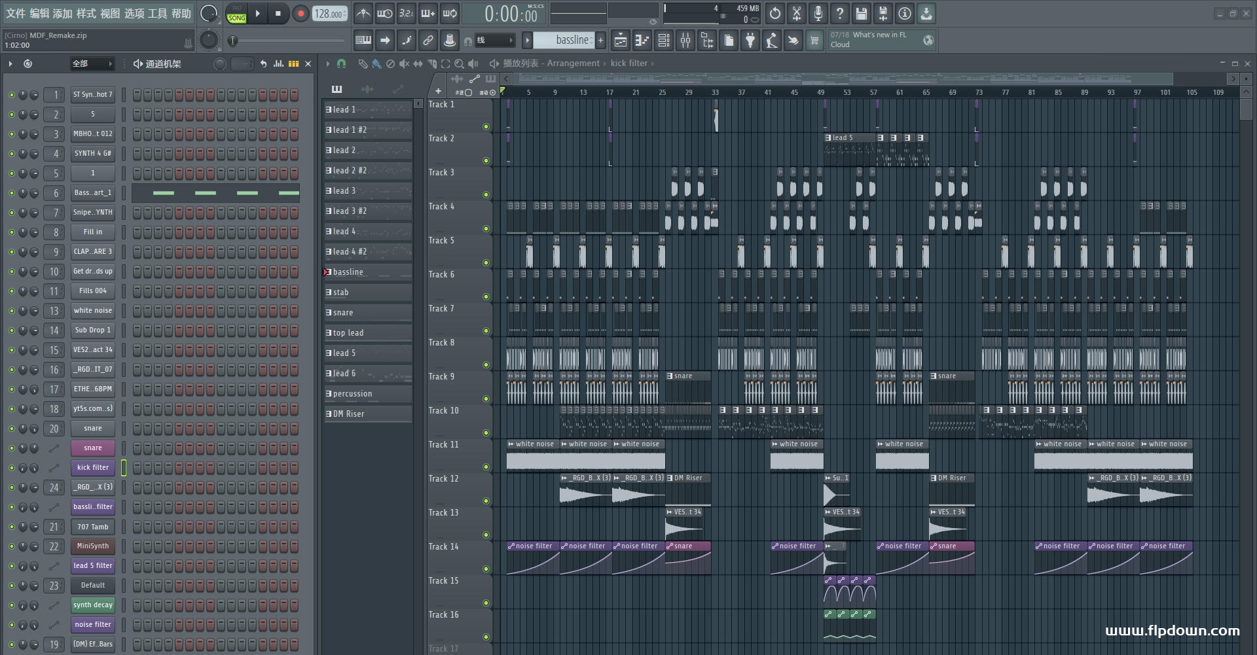
Task: Toggle the metronome icon
Action: [x=363, y=13]
